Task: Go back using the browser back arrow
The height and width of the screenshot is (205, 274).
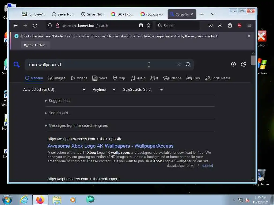Action: coord(15,26)
